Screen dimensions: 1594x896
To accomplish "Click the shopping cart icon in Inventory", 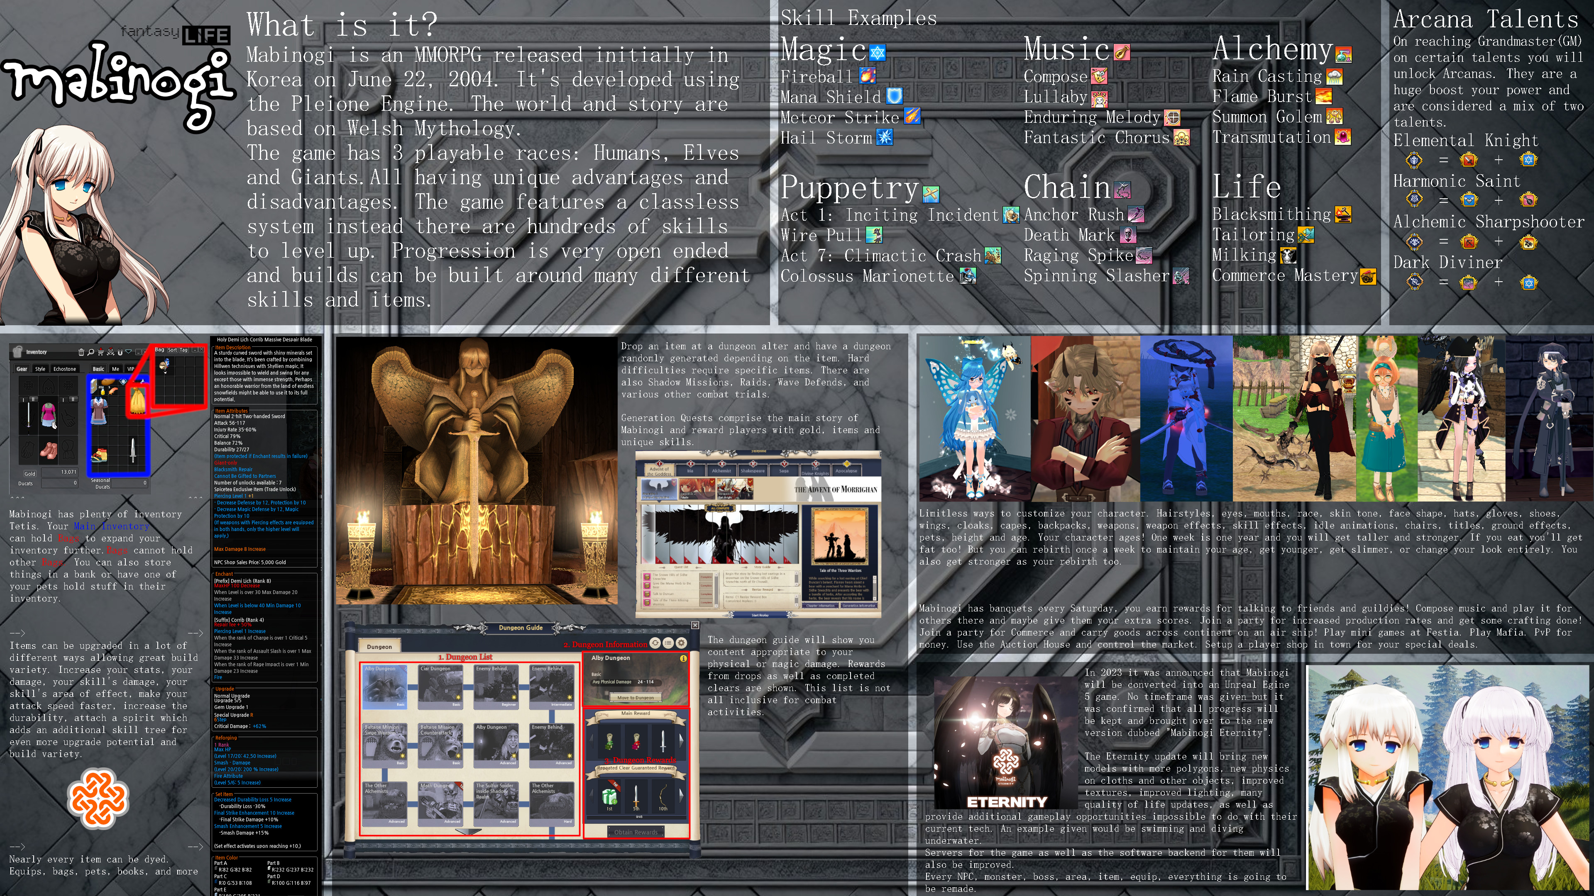I will click(x=101, y=352).
